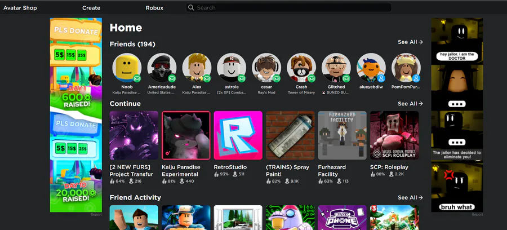See All friends

coord(410,42)
